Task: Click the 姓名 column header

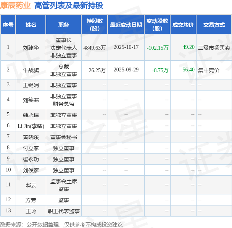Action: click(x=31, y=25)
